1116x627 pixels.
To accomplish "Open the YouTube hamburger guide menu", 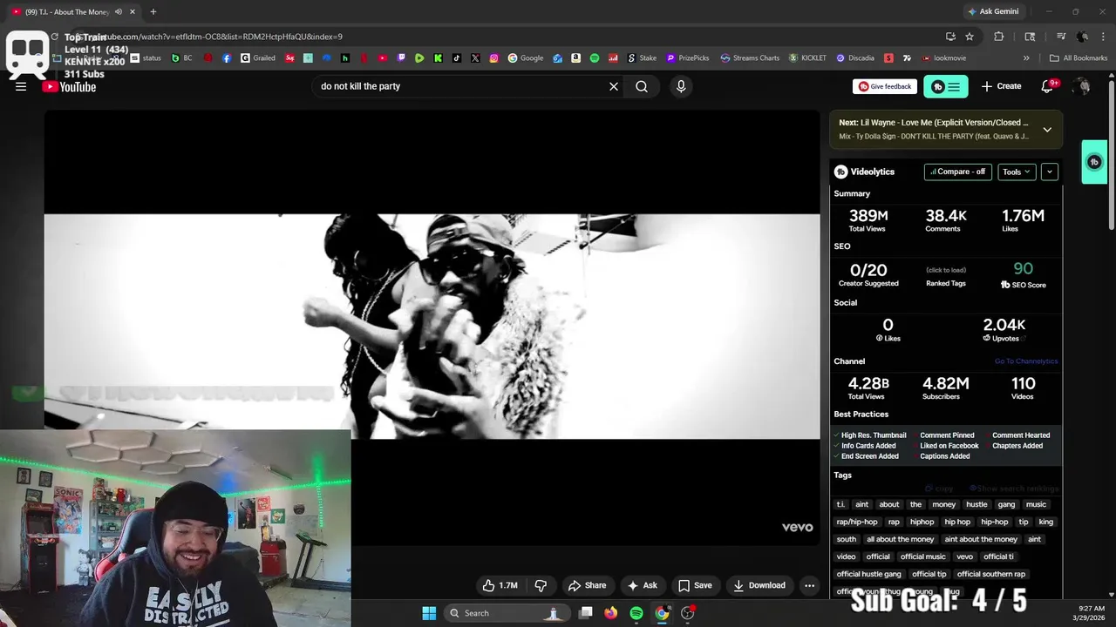I will tap(21, 86).
